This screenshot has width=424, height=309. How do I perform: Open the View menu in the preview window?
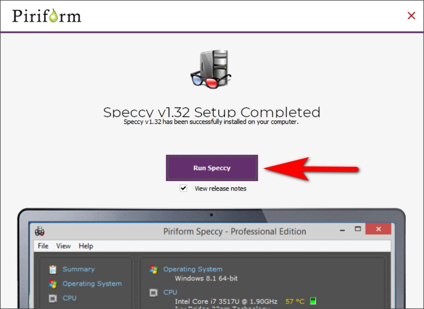pyautogui.click(x=63, y=246)
